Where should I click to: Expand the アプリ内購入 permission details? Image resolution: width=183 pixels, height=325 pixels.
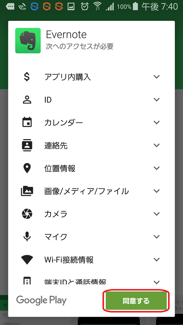[x=156, y=77]
